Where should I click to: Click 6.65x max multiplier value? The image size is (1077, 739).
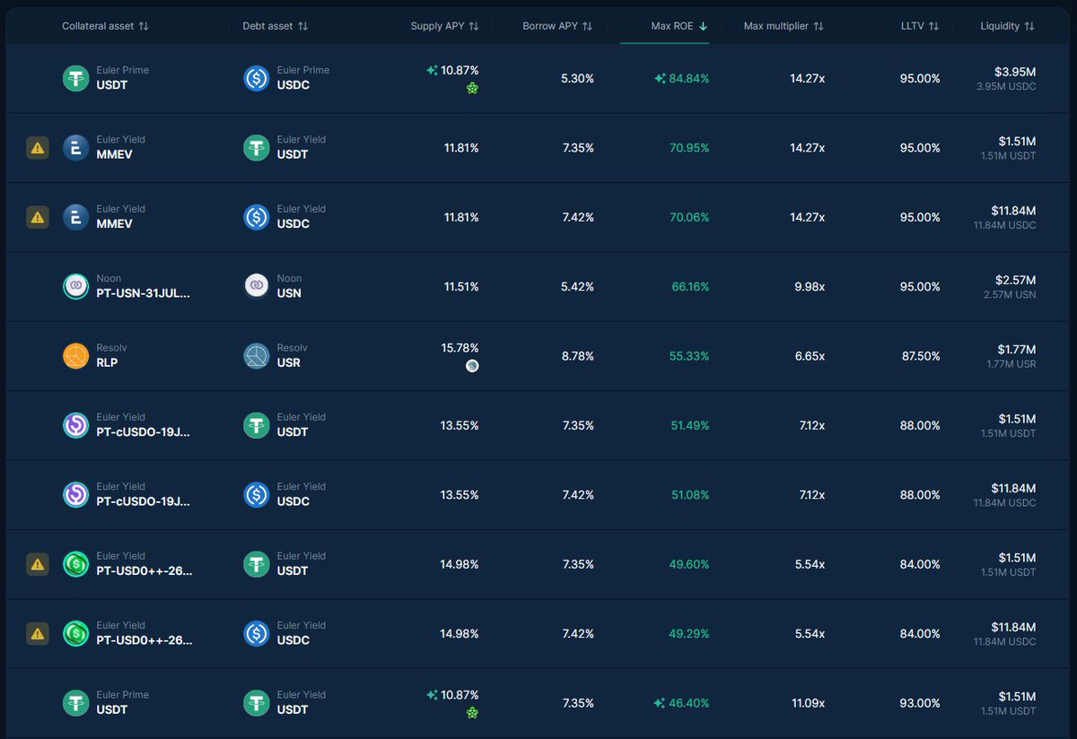809,356
